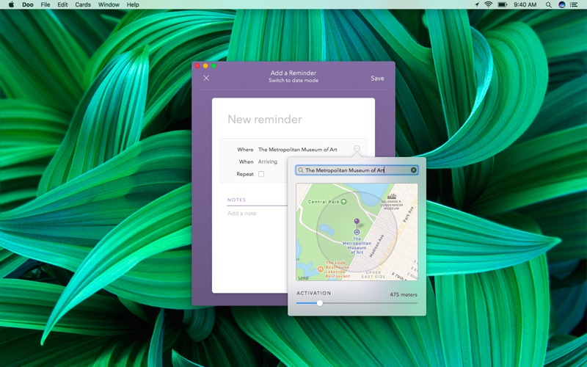Open Siri from the menu bar
Screen dimensions: 587x367
(x=562, y=4)
